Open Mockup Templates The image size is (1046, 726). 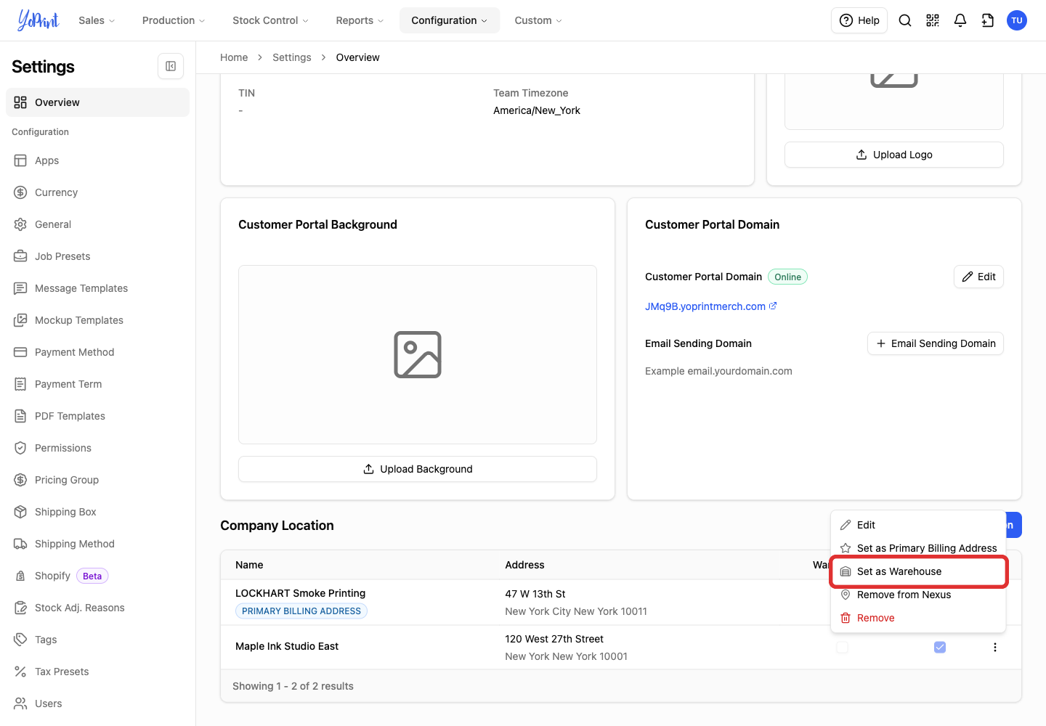click(97, 320)
